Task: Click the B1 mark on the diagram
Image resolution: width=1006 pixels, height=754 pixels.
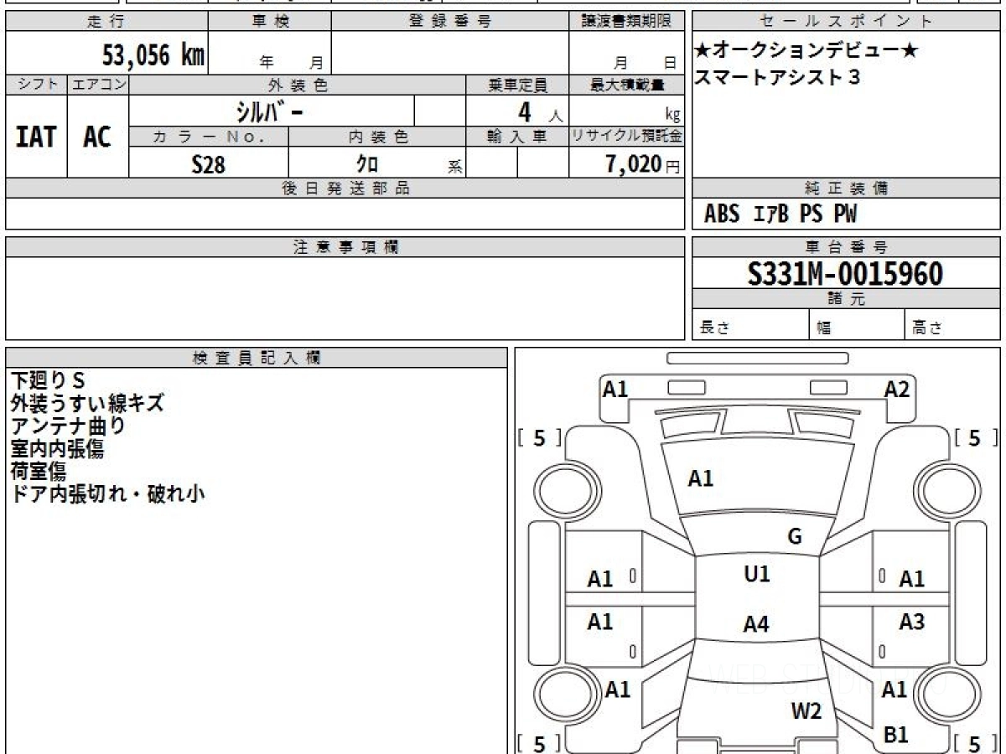Action: click(x=896, y=735)
